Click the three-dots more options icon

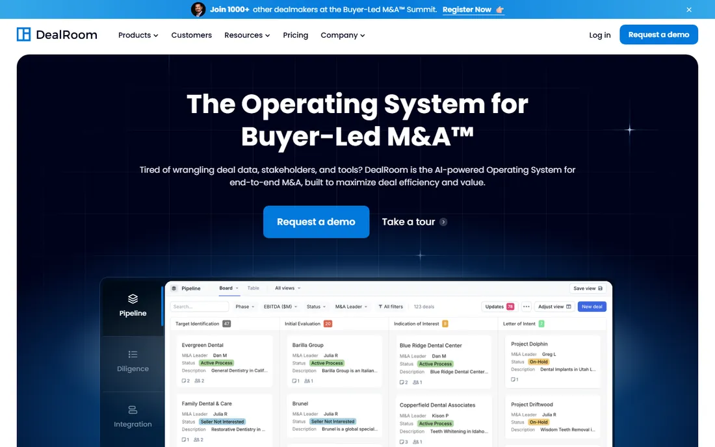(526, 307)
